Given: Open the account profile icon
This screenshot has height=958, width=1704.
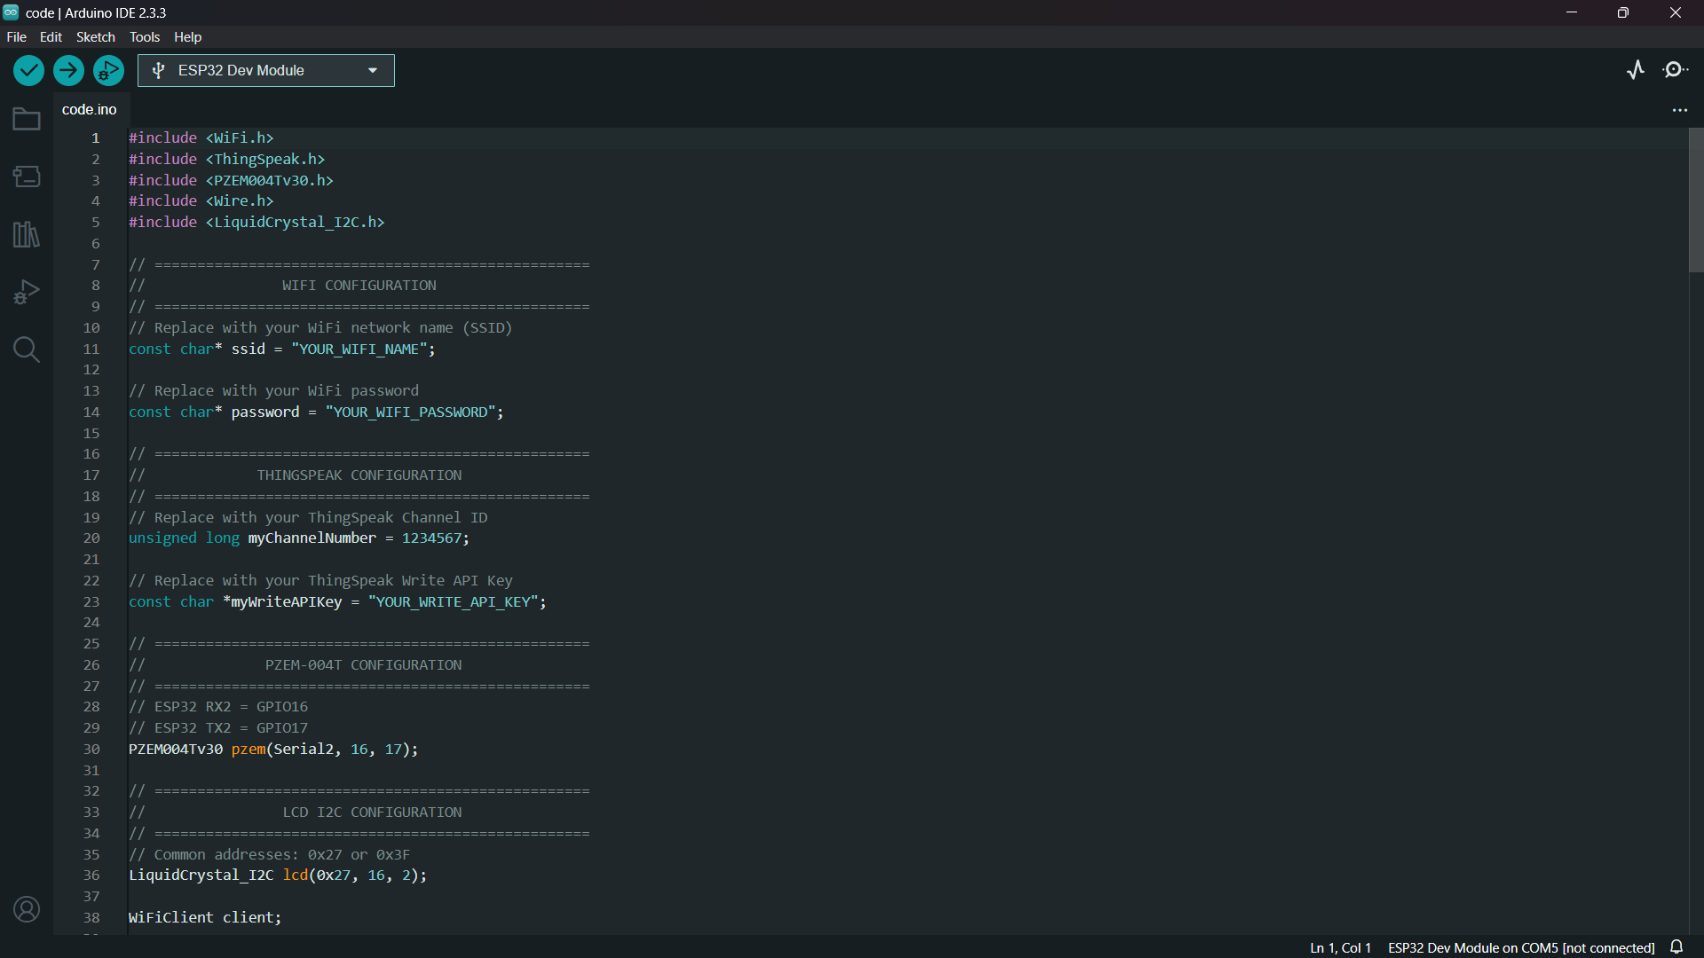Looking at the screenshot, I should [x=27, y=909].
